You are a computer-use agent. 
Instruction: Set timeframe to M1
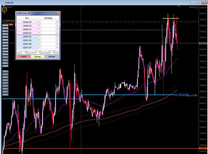(5, 71)
